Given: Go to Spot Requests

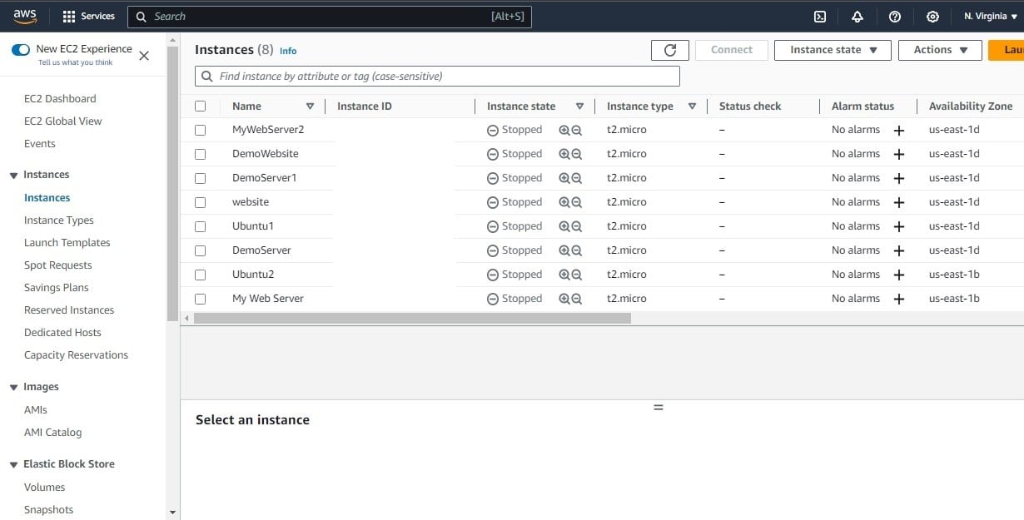Looking at the screenshot, I should [x=57, y=265].
